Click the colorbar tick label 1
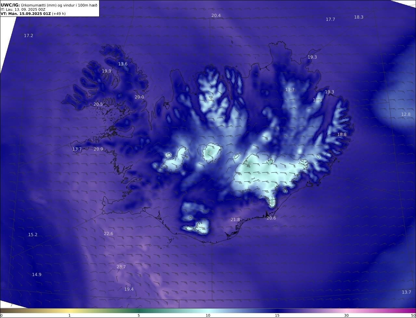Image resolution: width=416 pixels, height=318 pixels. (x=70, y=315)
